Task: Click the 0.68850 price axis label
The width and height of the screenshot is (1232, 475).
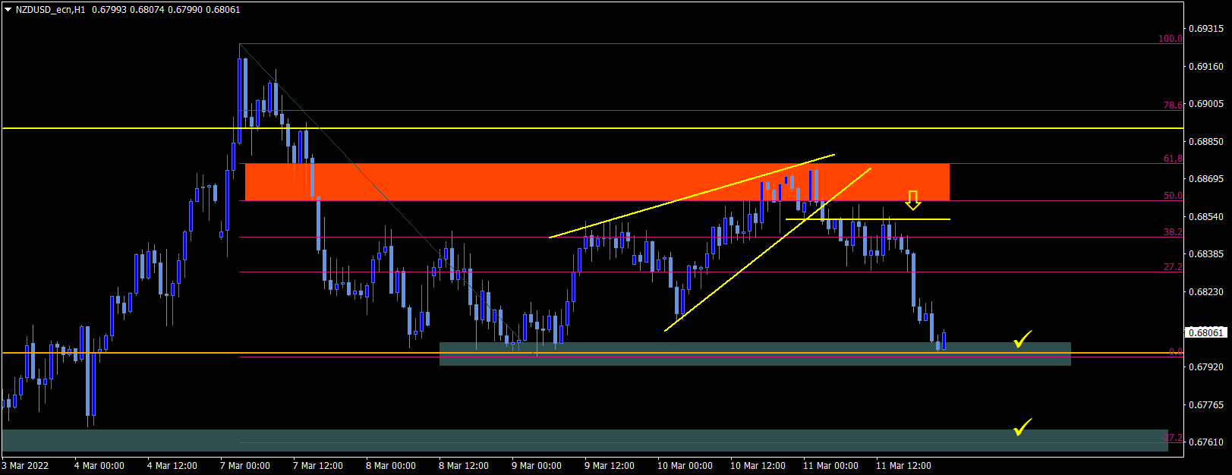Action: point(1205,142)
